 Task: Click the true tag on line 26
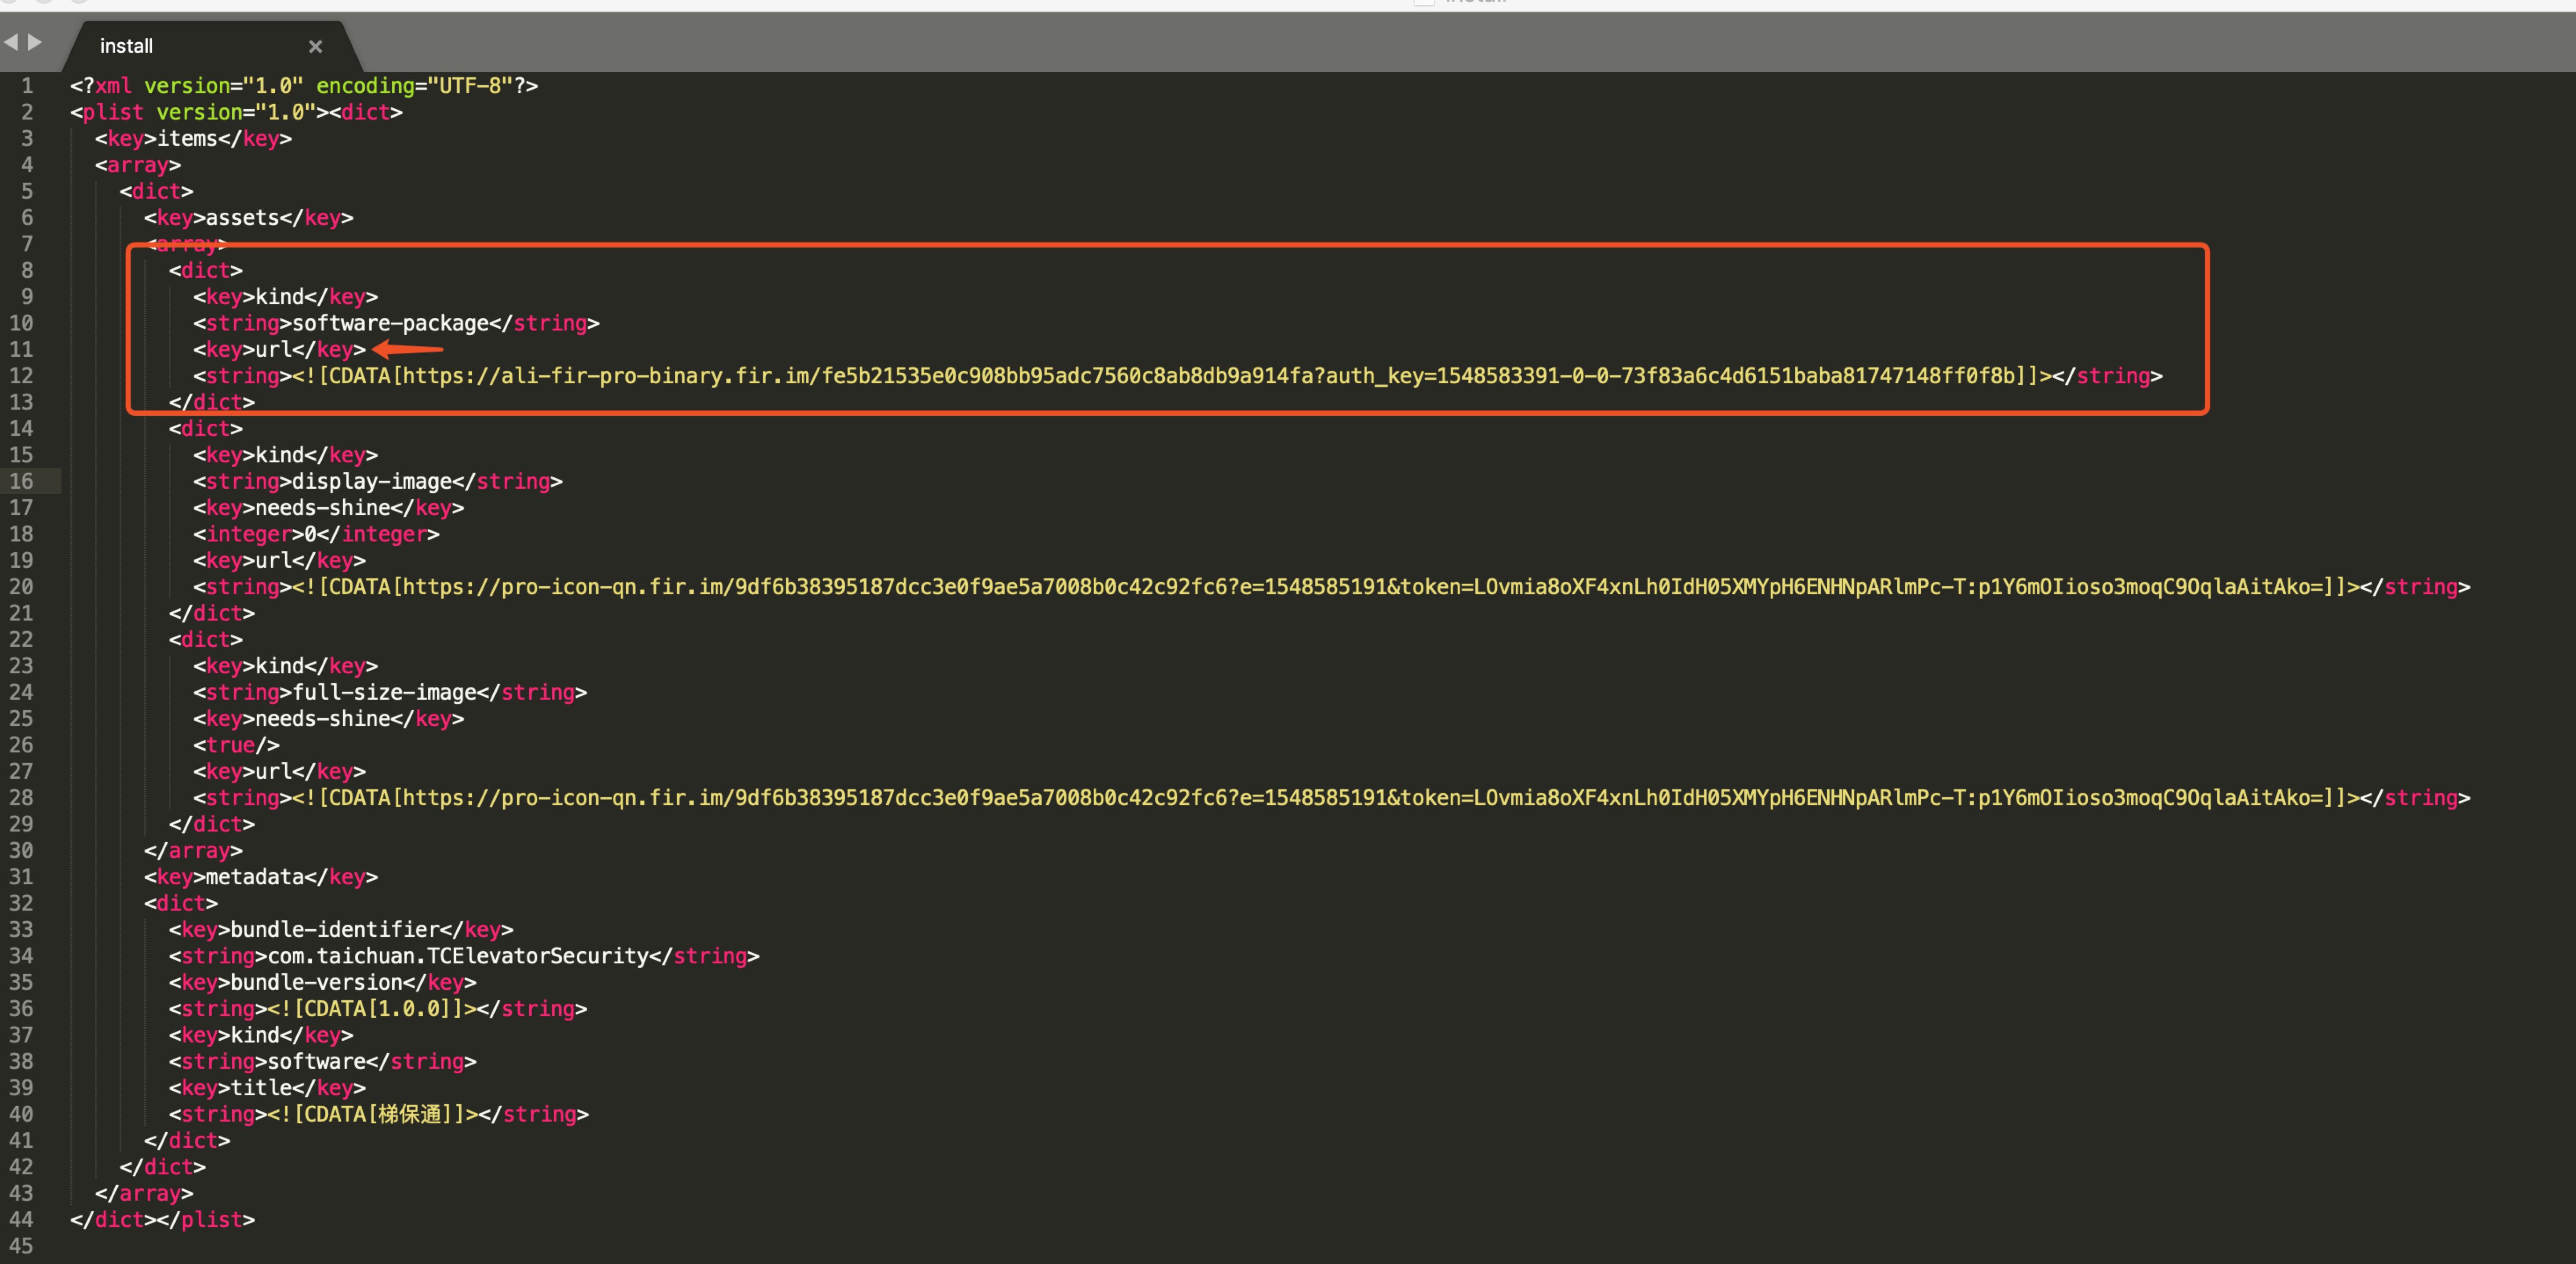(x=236, y=745)
